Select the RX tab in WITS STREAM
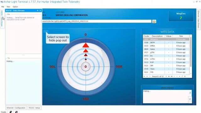The width and height of the screenshot is (201, 113). tap(190, 93)
